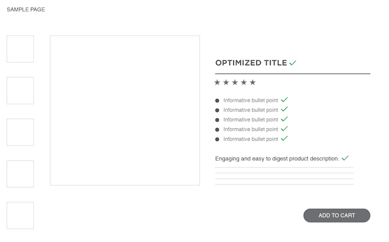Click the Add to Cart button

[336, 216]
